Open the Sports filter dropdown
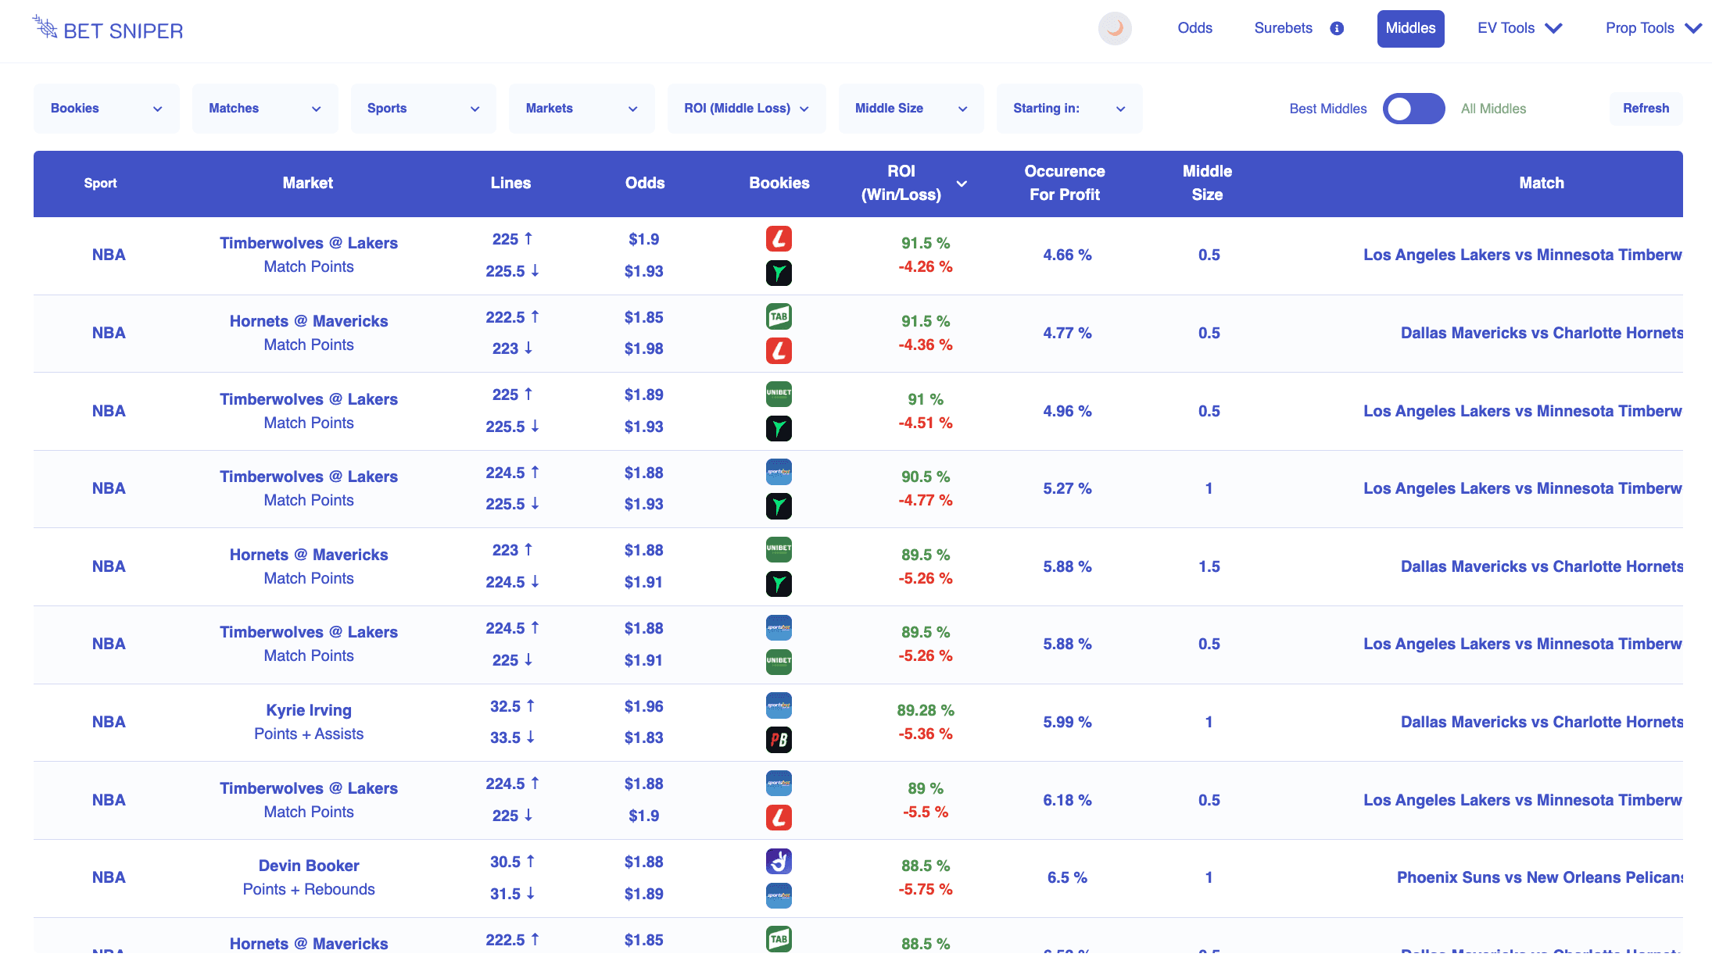 [423, 109]
